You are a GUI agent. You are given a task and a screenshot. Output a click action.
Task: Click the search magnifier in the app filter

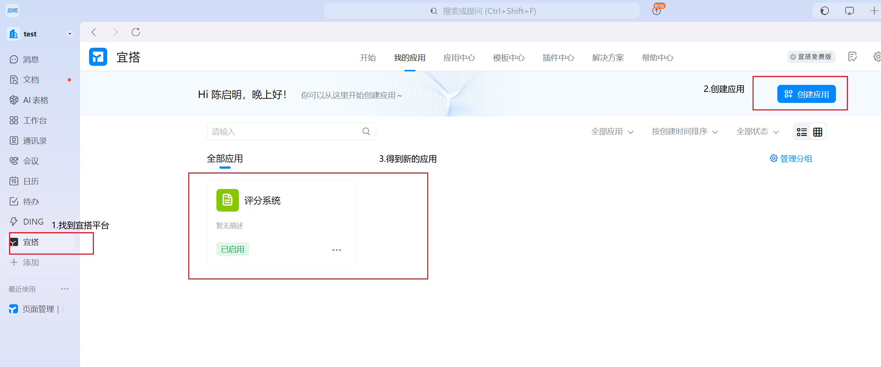(366, 131)
